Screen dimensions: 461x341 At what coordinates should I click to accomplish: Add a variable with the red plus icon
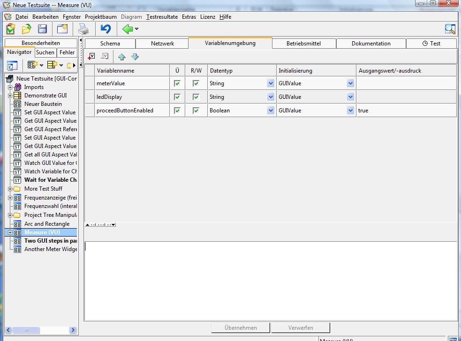pyautogui.click(x=91, y=57)
